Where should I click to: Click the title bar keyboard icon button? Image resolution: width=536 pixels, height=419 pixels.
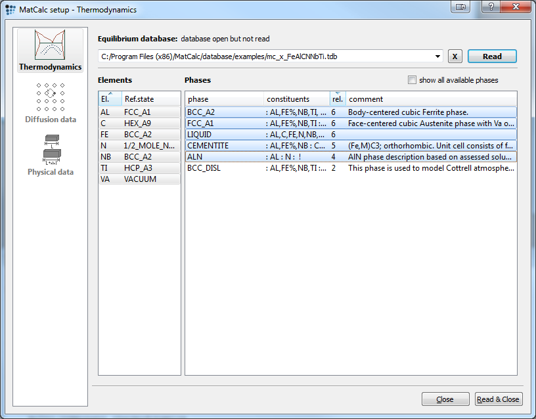point(460,7)
